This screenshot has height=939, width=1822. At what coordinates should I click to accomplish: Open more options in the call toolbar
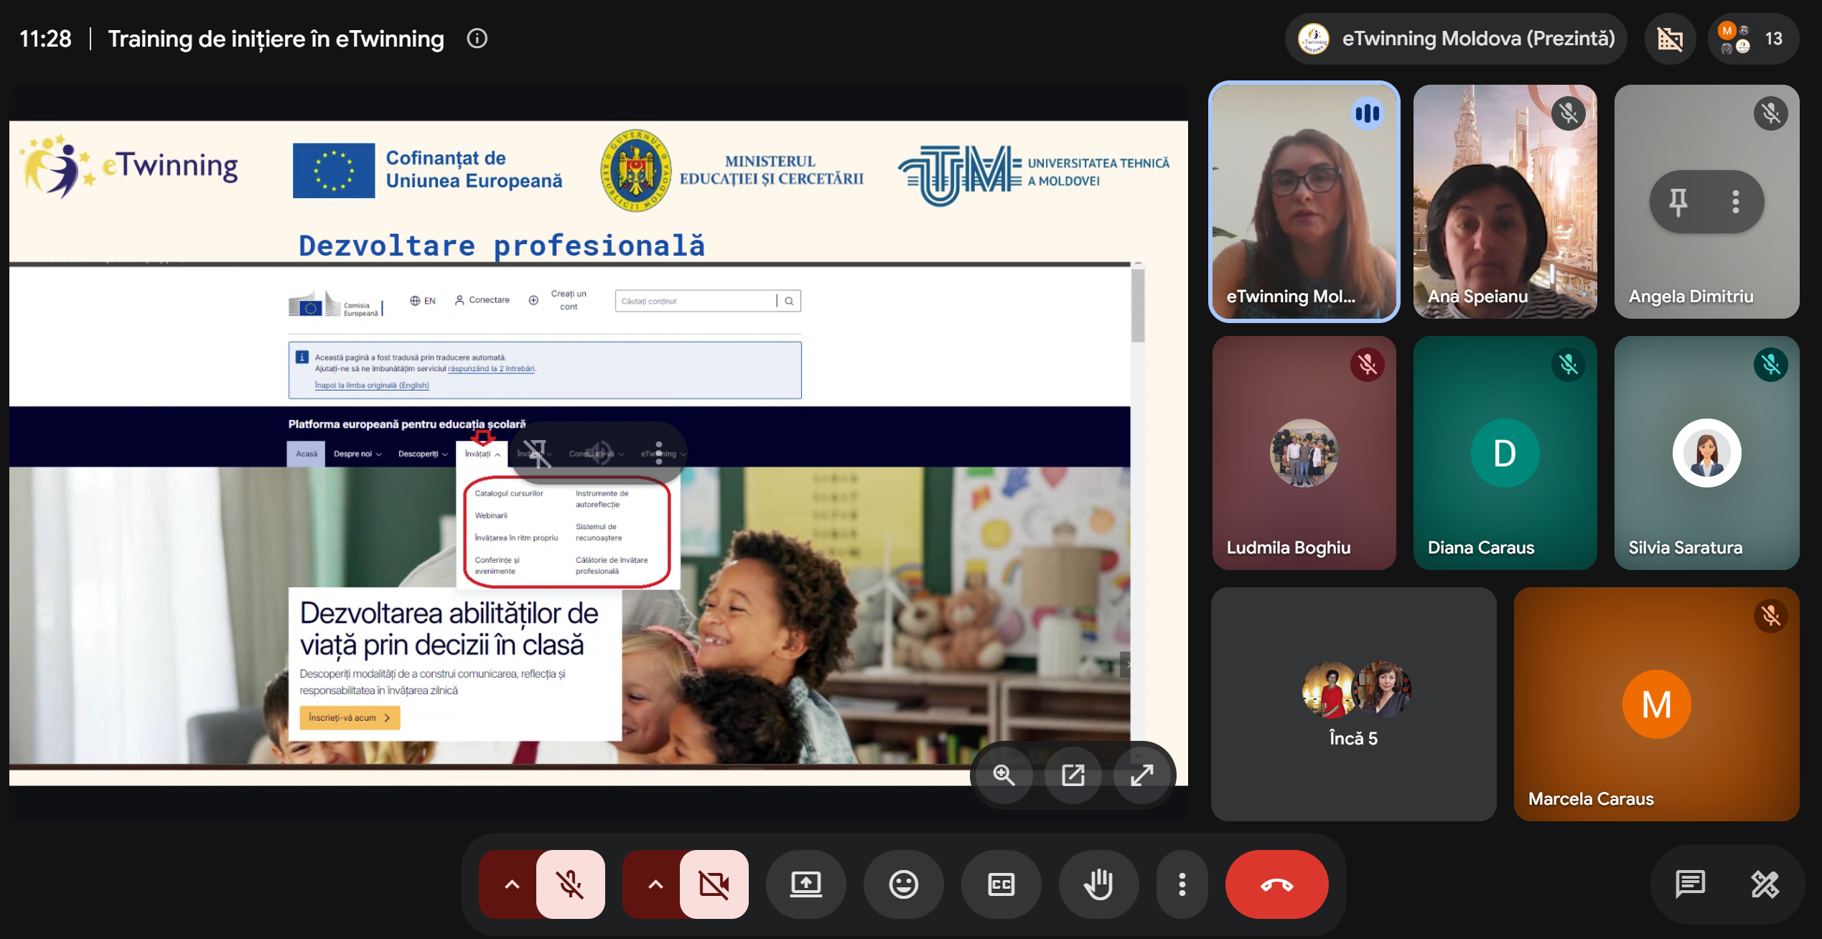pyautogui.click(x=1182, y=884)
